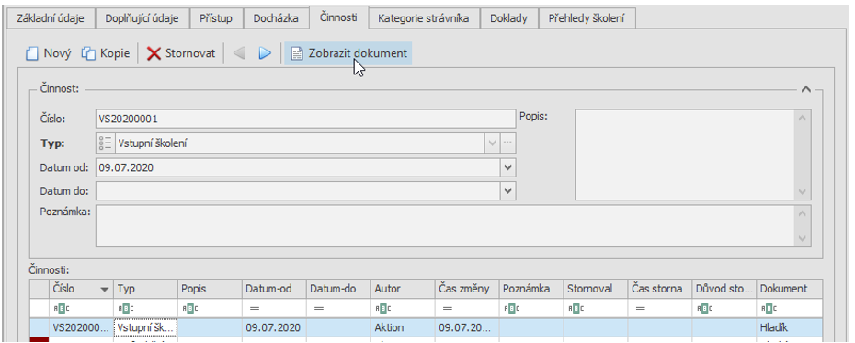The width and height of the screenshot is (855, 343).
Task: Open the Datum do calendar dropdown
Action: 508,191
